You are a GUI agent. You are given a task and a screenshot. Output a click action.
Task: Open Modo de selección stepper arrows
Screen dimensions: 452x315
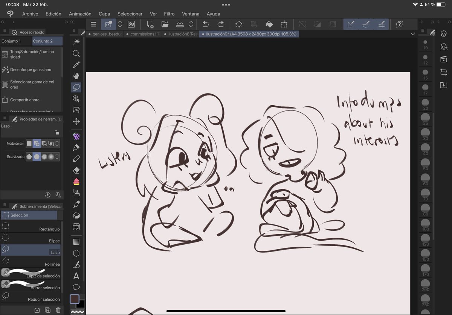coord(57,144)
